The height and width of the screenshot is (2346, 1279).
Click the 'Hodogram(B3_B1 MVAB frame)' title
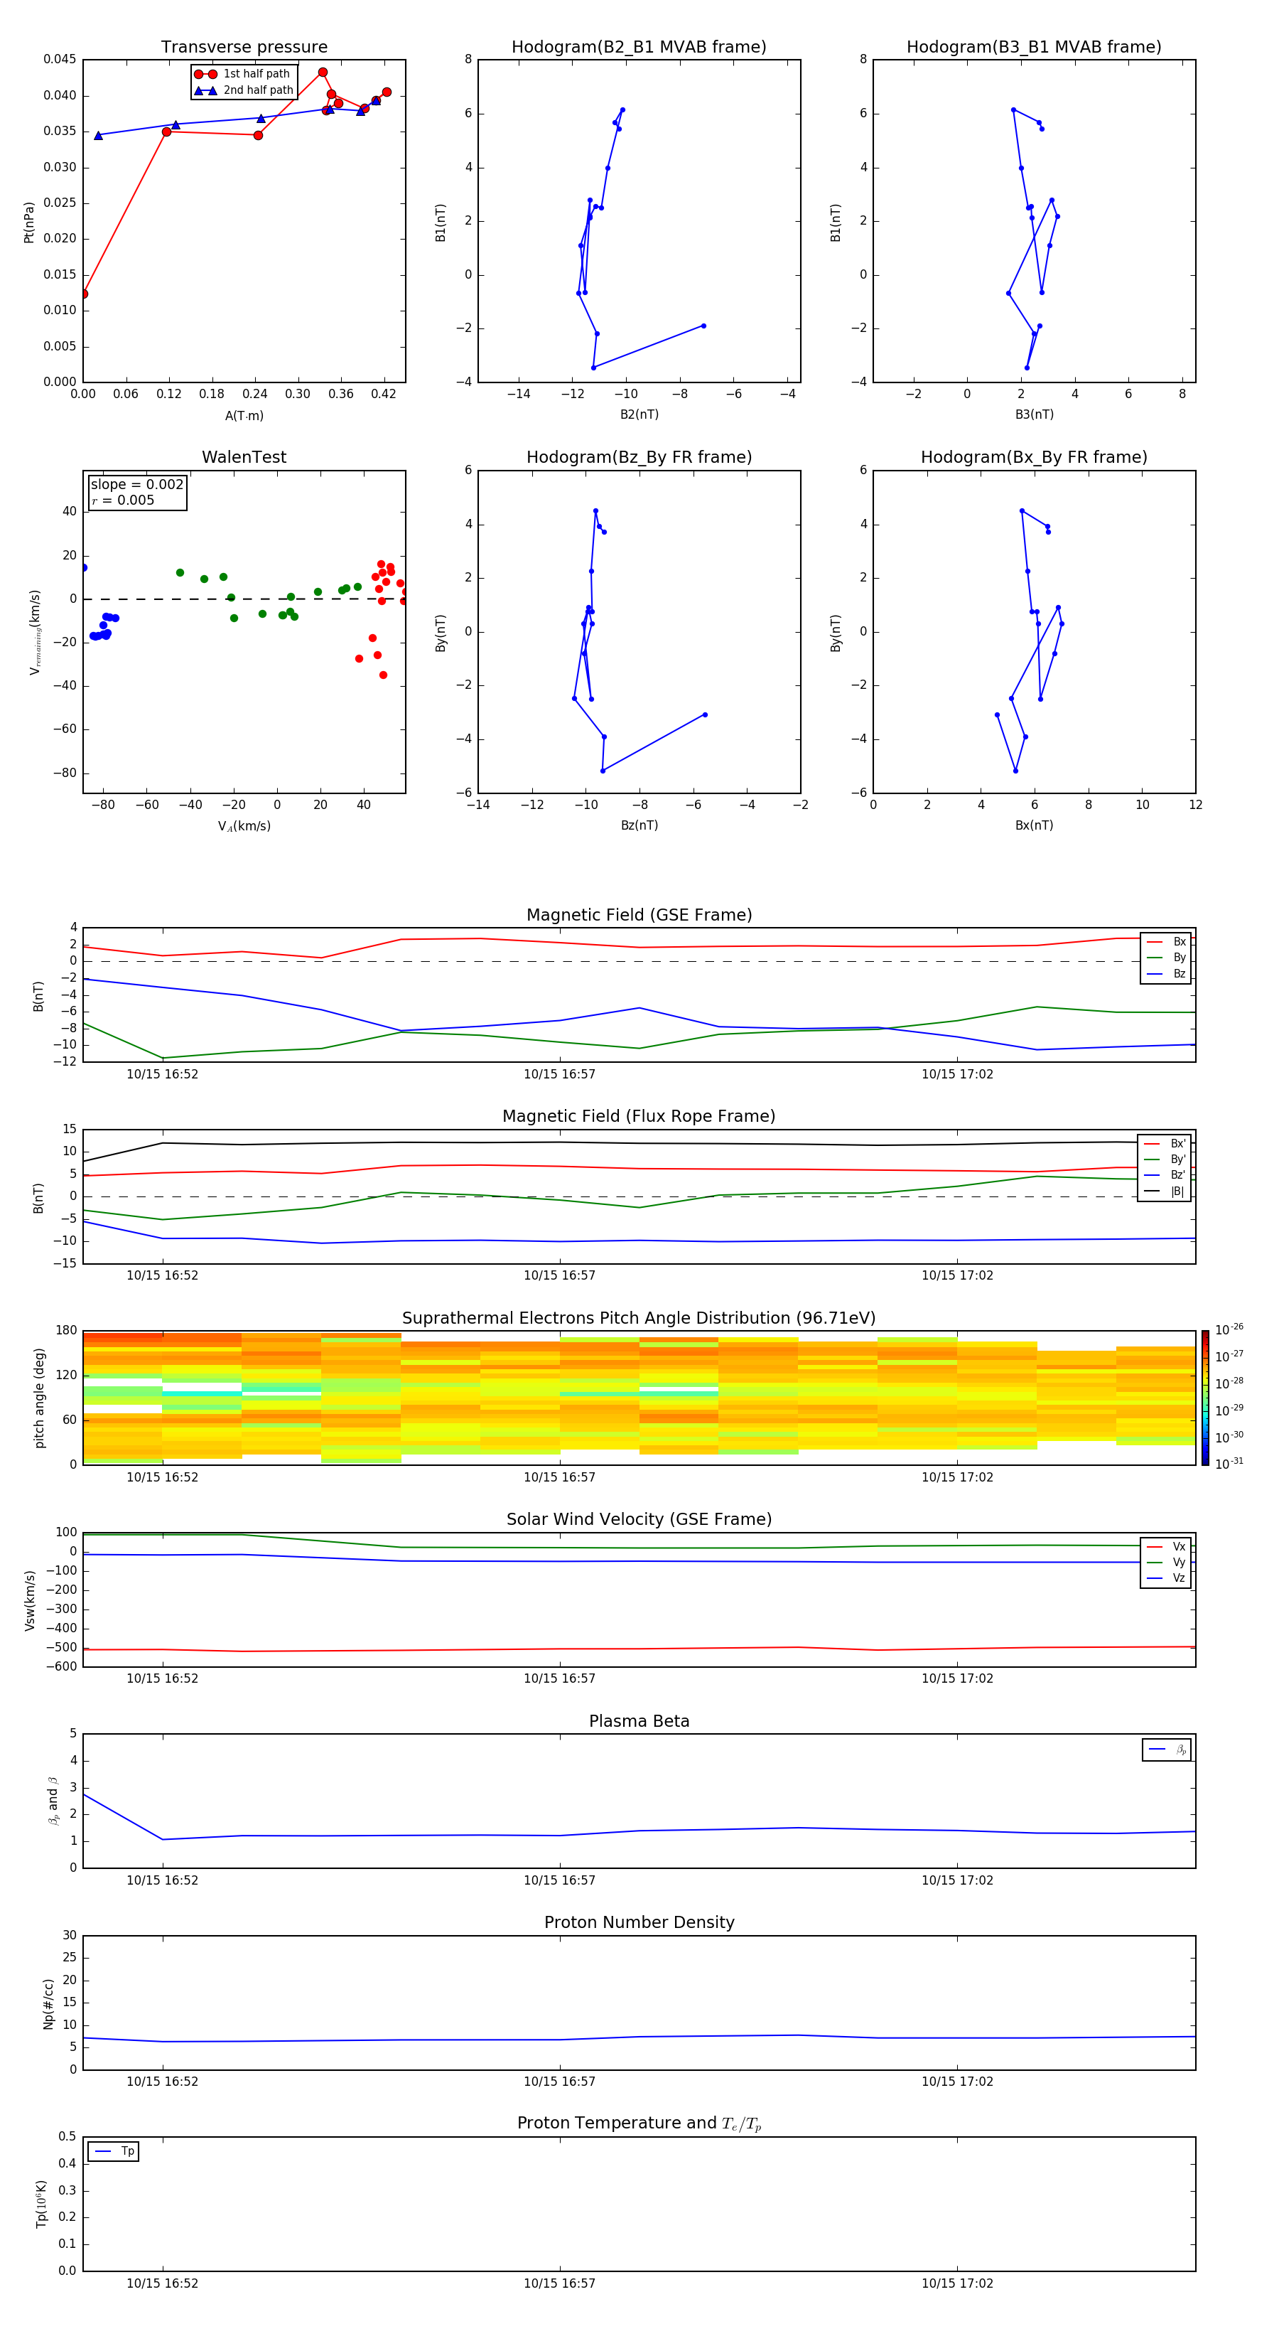click(x=1034, y=48)
